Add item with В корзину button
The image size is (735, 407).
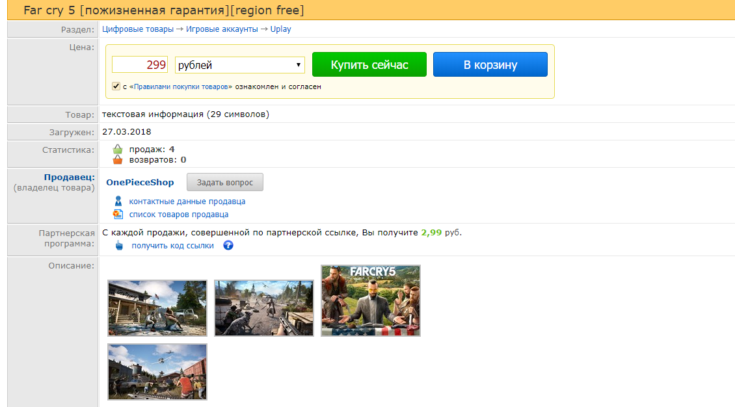point(490,64)
